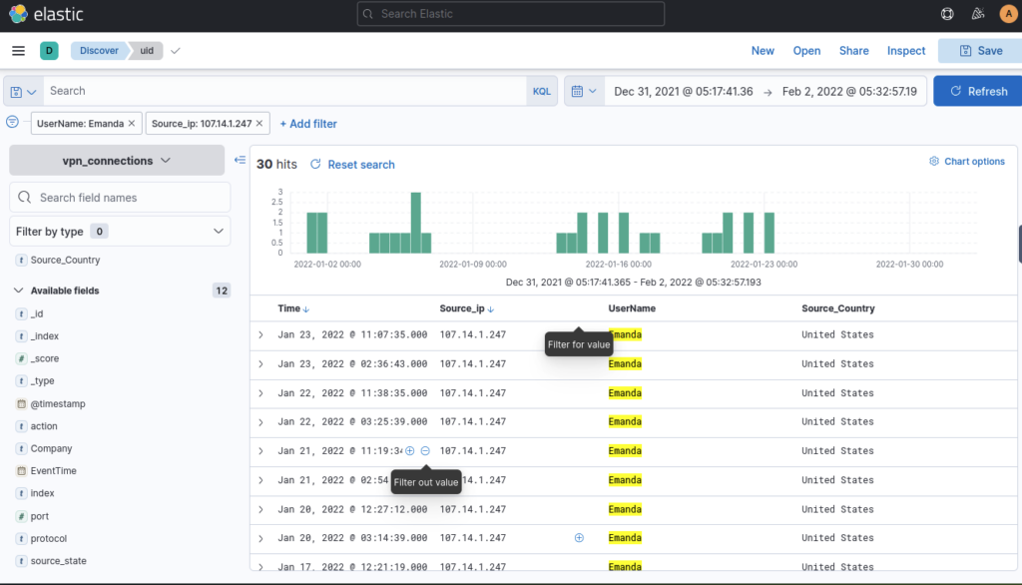Remove the UserName: Emanda filter
Screen dimensions: 1022x585
pyautogui.click(x=132, y=123)
